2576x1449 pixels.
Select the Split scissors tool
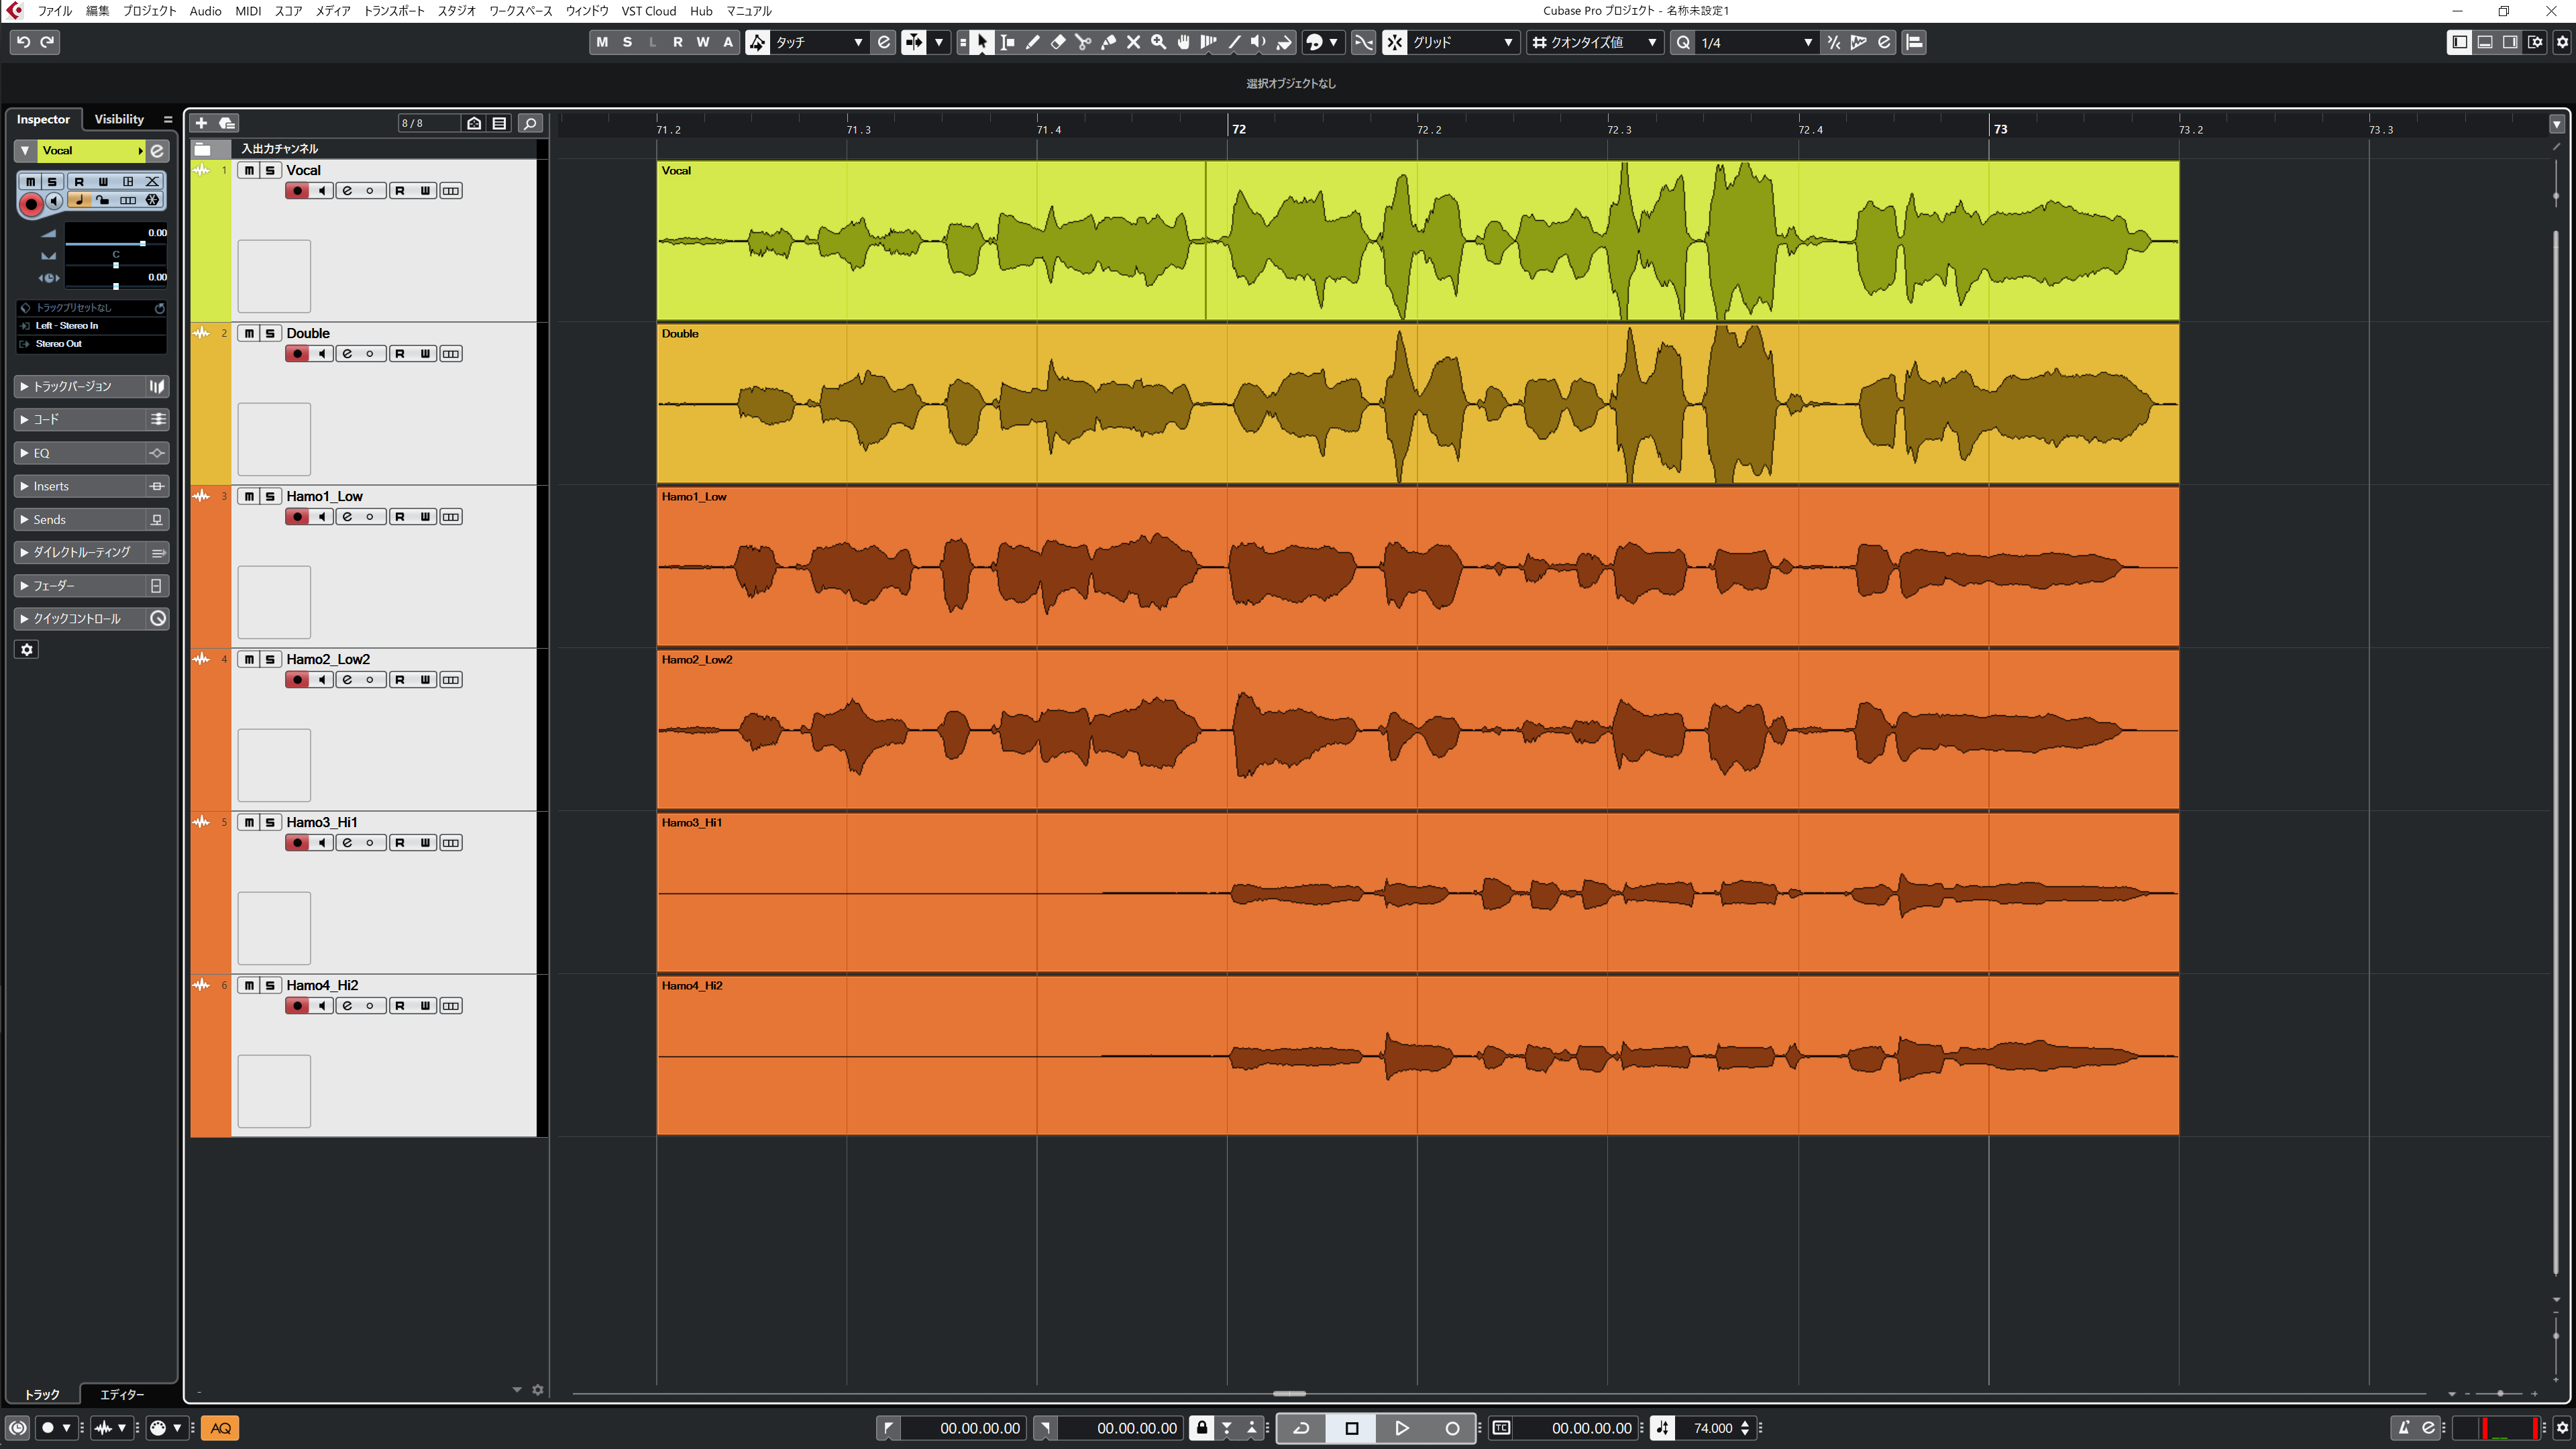click(1083, 42)
